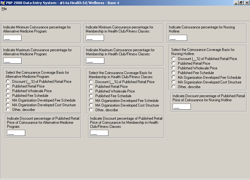Image resolution: width=250 pixels, height=180 pixels.
Task: Click the application icon in title bar
Action: 3,3
